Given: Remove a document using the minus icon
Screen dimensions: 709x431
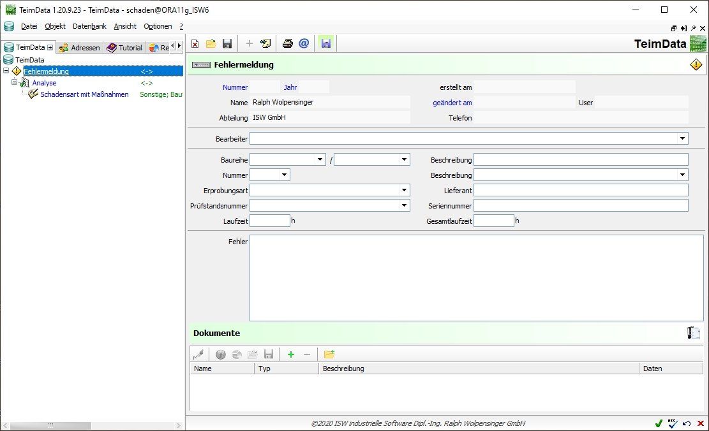Looking at the screenshot, I should click(307, 354).
